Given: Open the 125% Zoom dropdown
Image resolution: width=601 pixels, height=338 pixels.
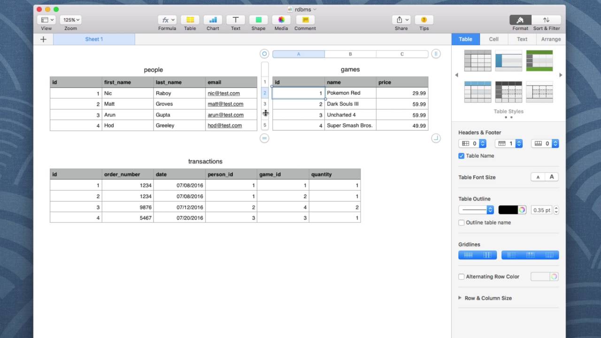Looking at the screenshot, I should pos(70,20).
